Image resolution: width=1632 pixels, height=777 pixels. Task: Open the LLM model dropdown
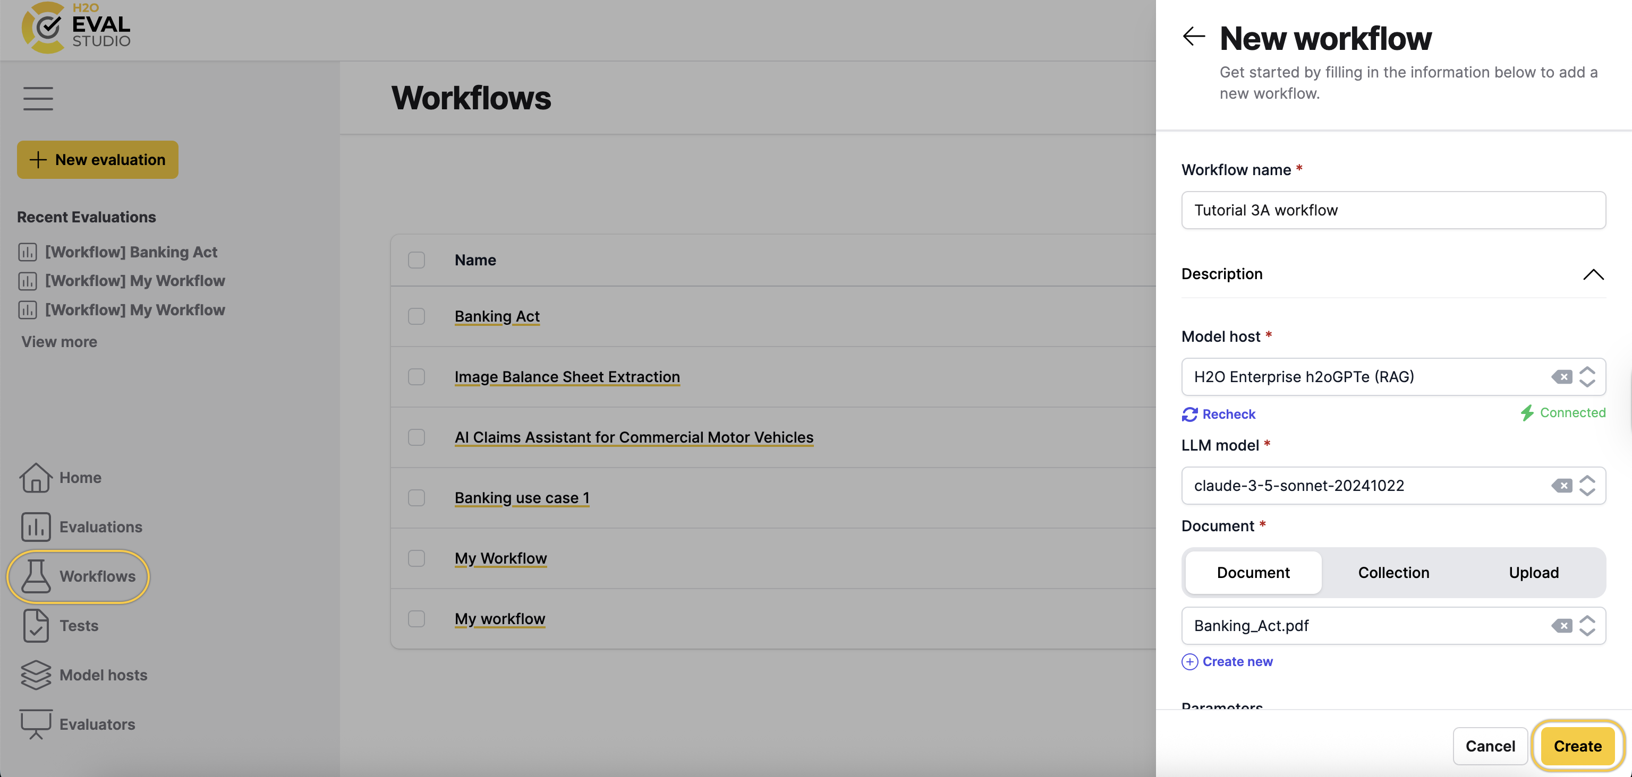point(1588,485)
